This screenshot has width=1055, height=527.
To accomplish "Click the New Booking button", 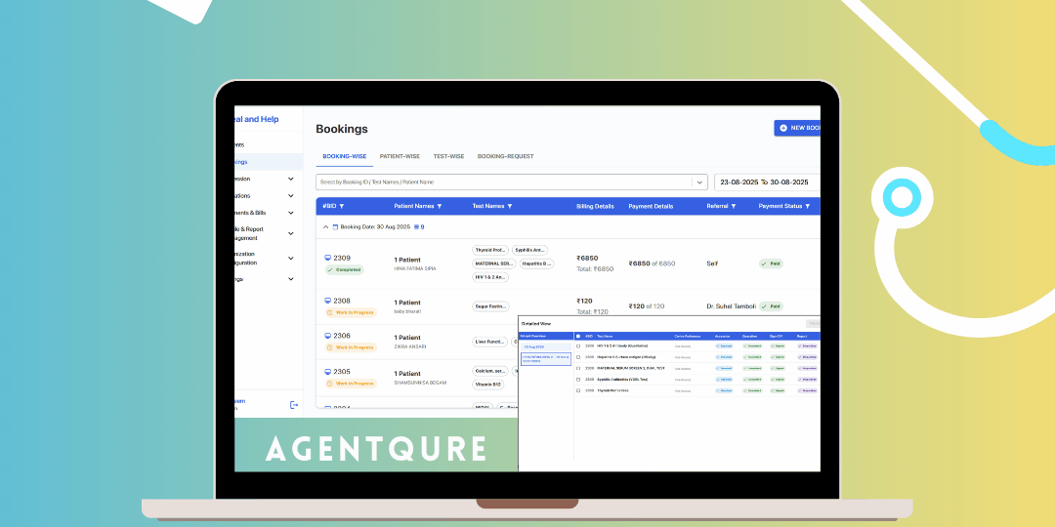I will 797,128.
